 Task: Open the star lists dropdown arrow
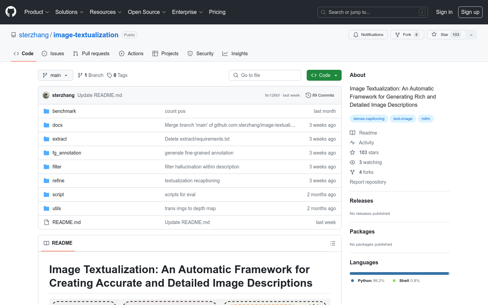[x=471, y=35]
